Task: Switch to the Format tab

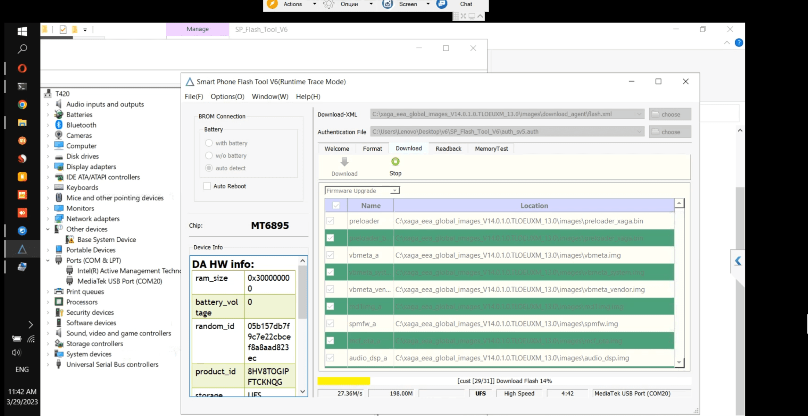Action: [372, 148]
